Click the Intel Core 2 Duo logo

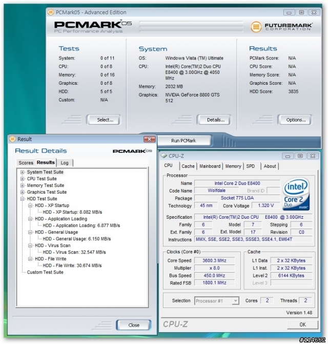pyautogui.click(x=296, y=194)
